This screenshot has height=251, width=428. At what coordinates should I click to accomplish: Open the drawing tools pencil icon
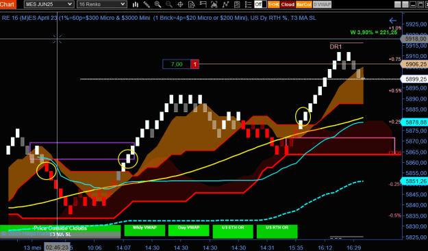tap(147, 4)
